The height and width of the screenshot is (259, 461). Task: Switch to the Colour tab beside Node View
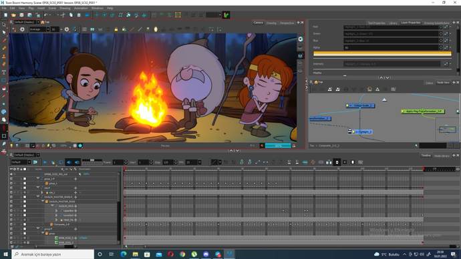[429, 83]
